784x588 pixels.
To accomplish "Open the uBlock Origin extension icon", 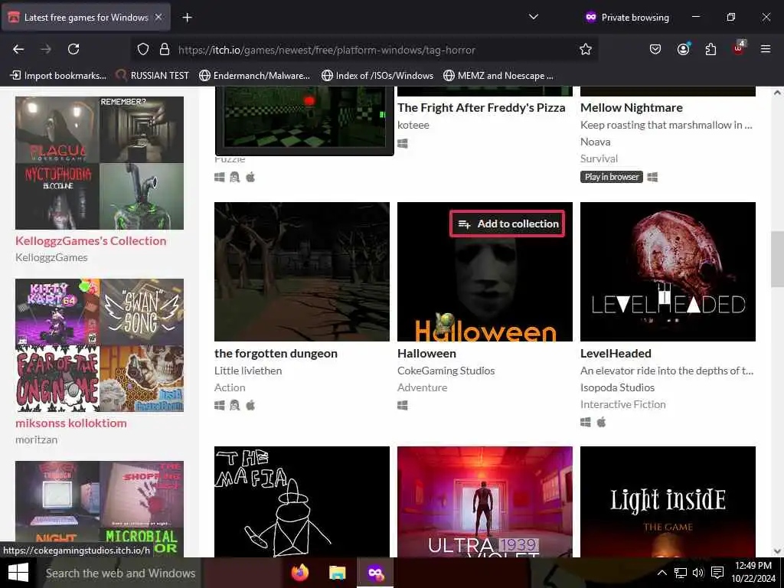I will click(x=739, y=48).
